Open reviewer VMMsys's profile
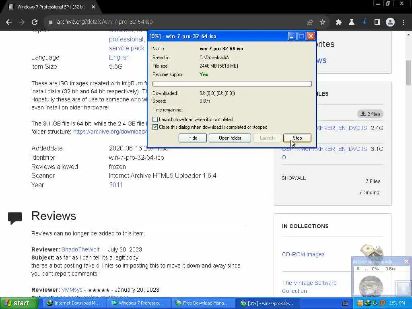 click(72, 290)
